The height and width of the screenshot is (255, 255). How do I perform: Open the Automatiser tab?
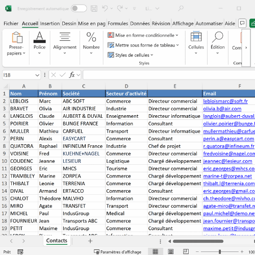pos(209,23)
